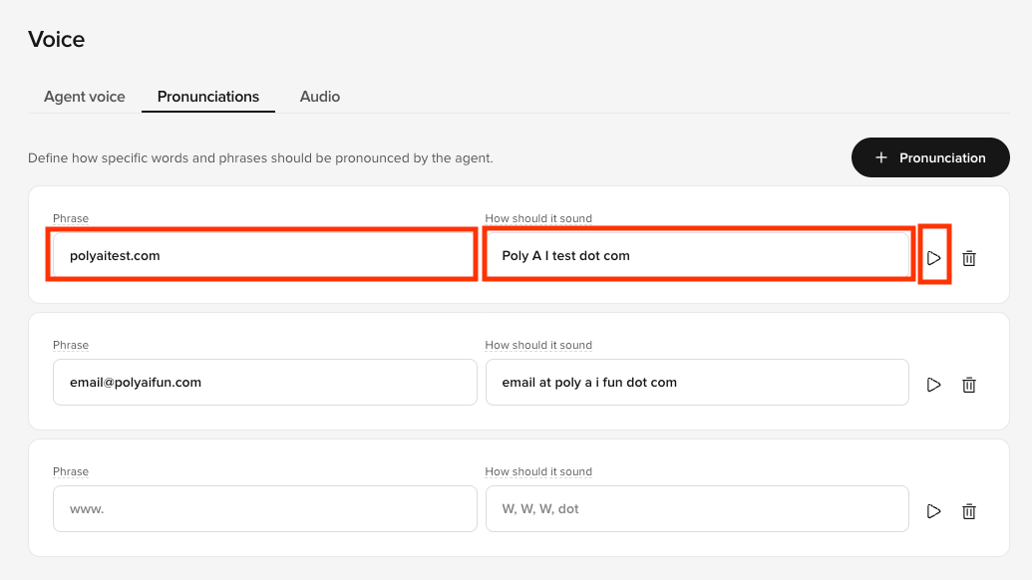
Task: Click the plus icon in Pronunciation button
Action: [x=881, y=157]
